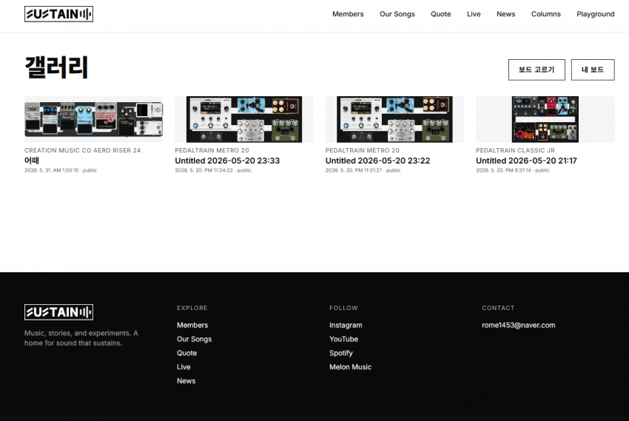The image size is (629, 421).
Task: Open the Members menu item in header
Action: pos(348,14)
